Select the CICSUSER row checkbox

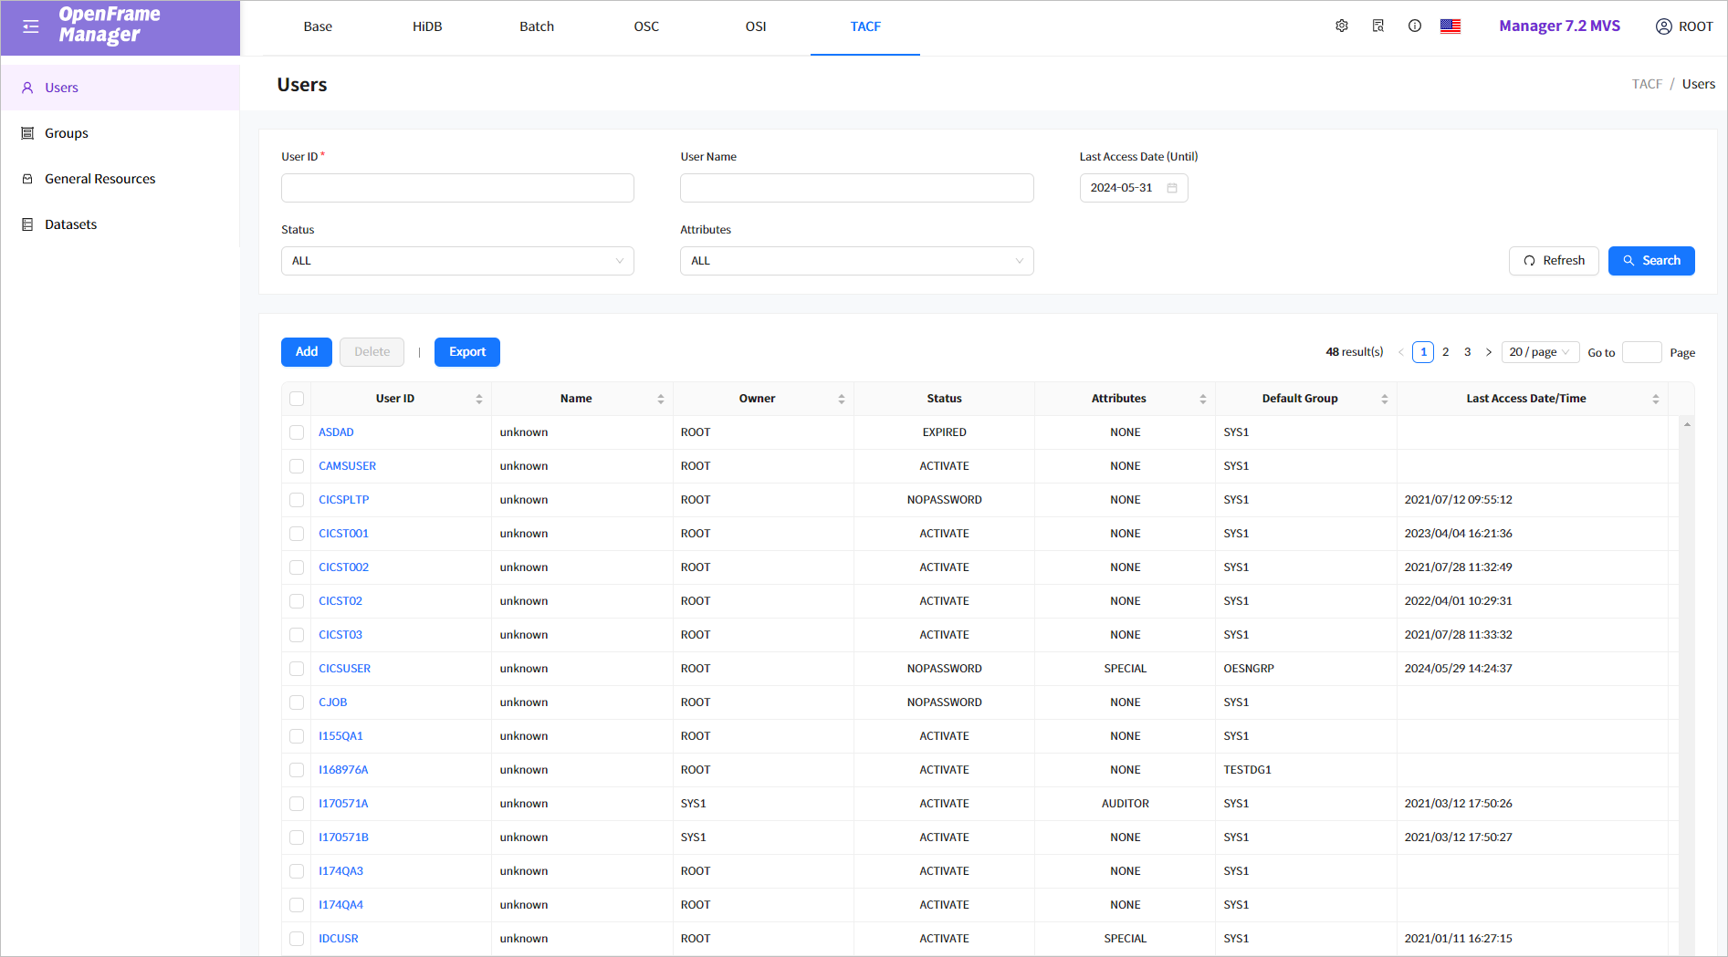[297, 669]
